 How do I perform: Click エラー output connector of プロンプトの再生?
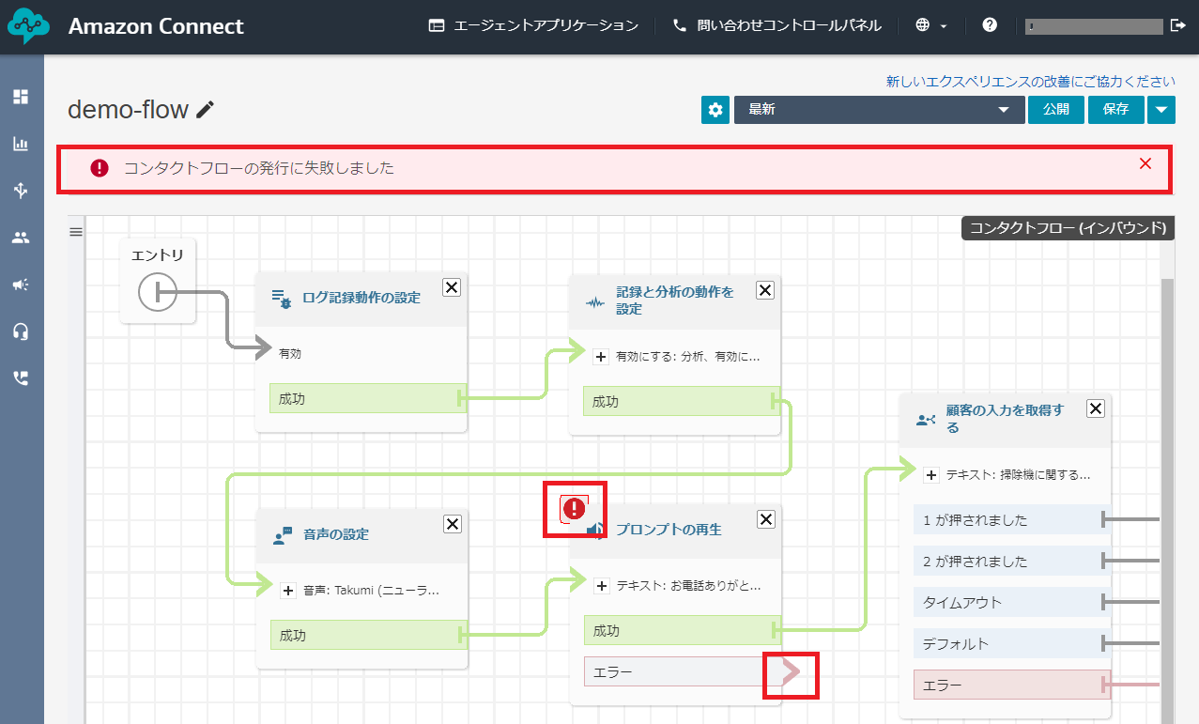[792, 672]
